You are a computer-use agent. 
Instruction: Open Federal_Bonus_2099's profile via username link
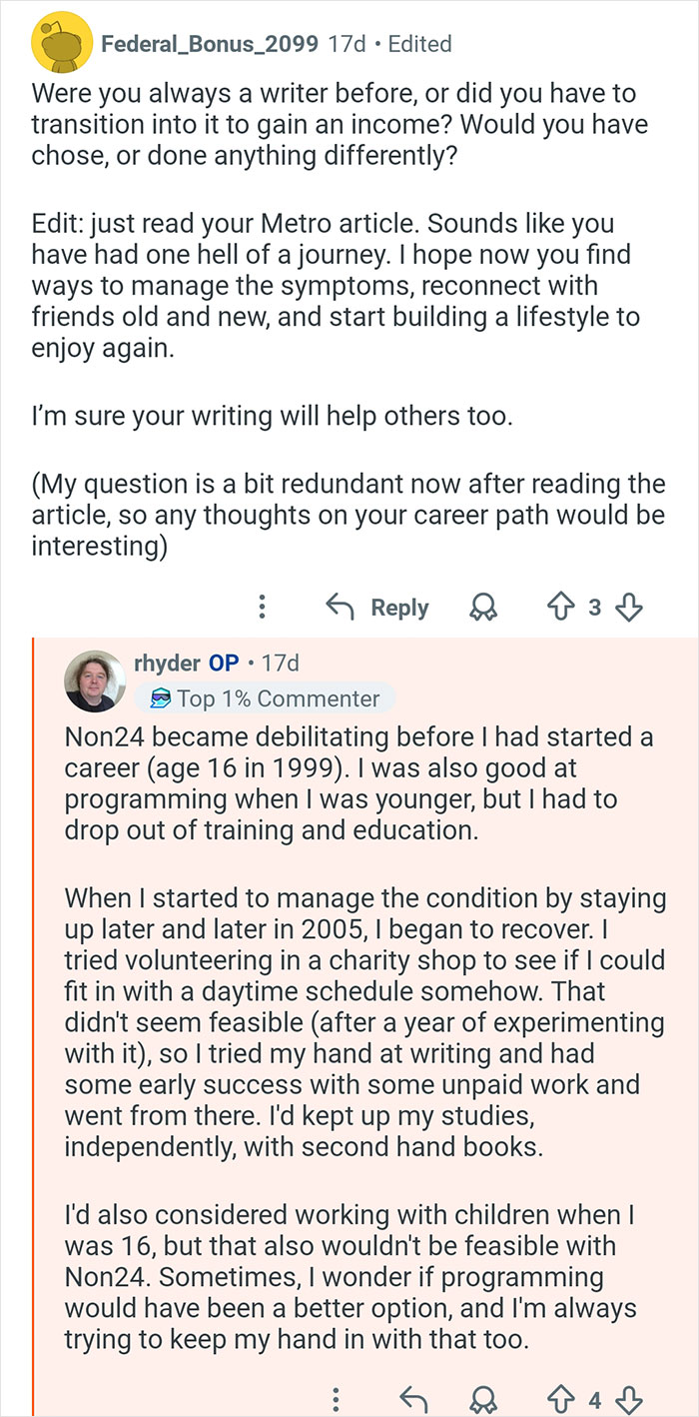click(x=208, y=44)
